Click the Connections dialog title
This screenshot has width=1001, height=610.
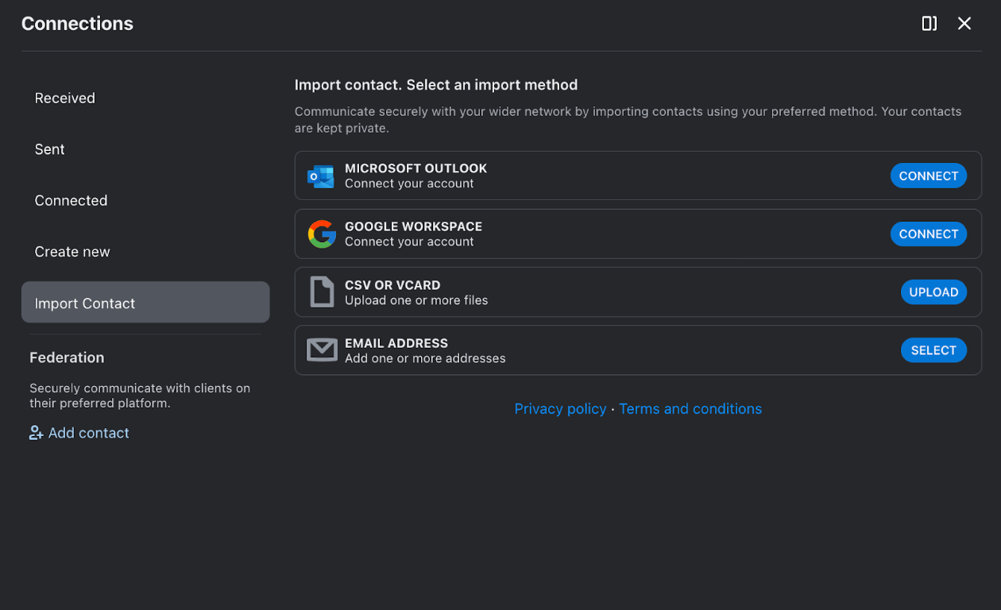click(77, 24)
